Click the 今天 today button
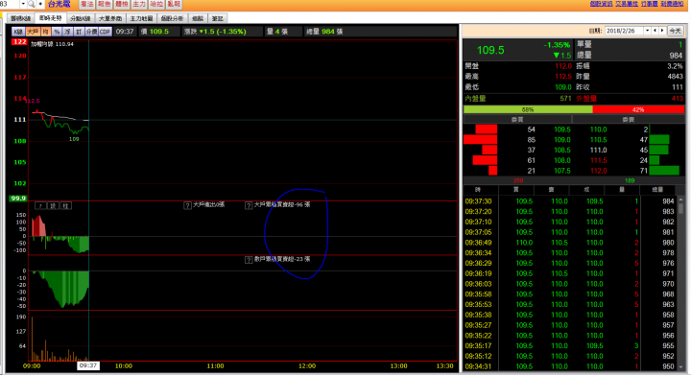This screenshot has width=691, height=375. point(675,31)
